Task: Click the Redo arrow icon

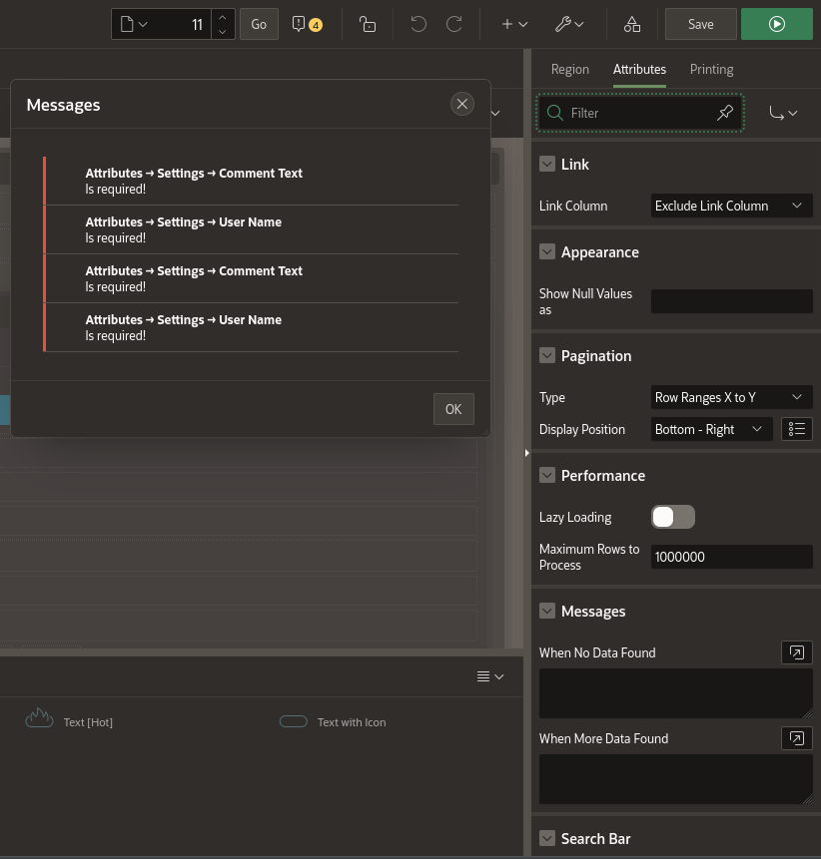Action: point(453,24)
